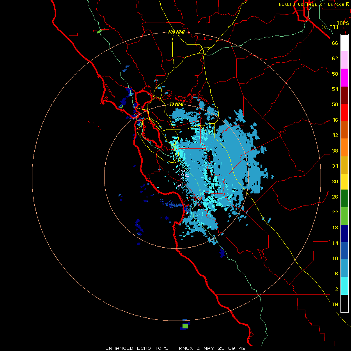Click the "18" scale label
351x351 pixels.
coord(335,228)
